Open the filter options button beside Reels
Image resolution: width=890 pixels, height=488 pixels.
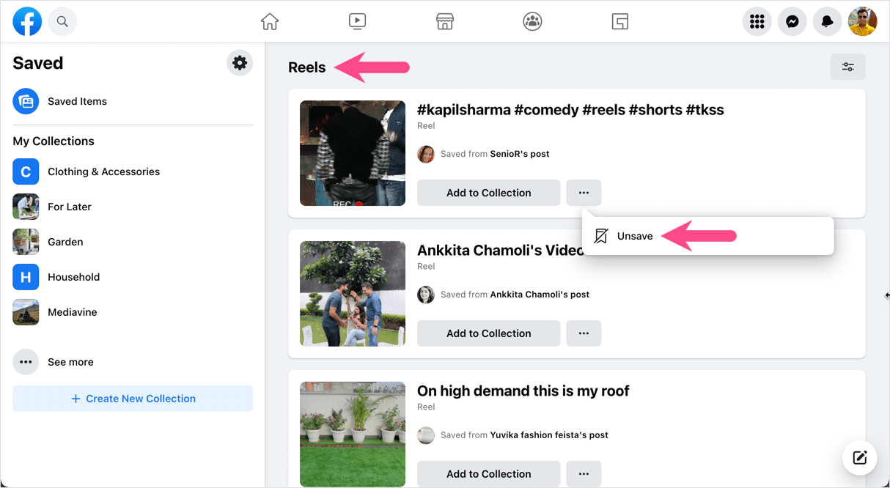coord(847,67)
